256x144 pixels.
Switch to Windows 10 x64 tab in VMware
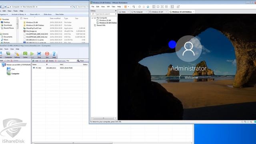point(157,12)
